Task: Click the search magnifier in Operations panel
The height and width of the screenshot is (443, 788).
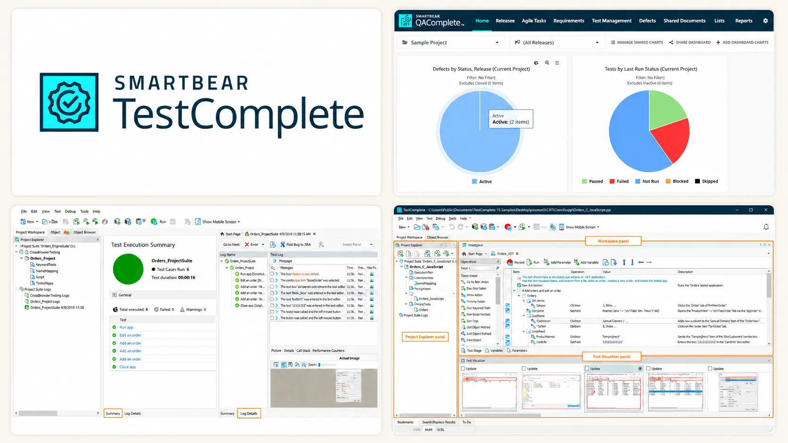Action: 497,268
